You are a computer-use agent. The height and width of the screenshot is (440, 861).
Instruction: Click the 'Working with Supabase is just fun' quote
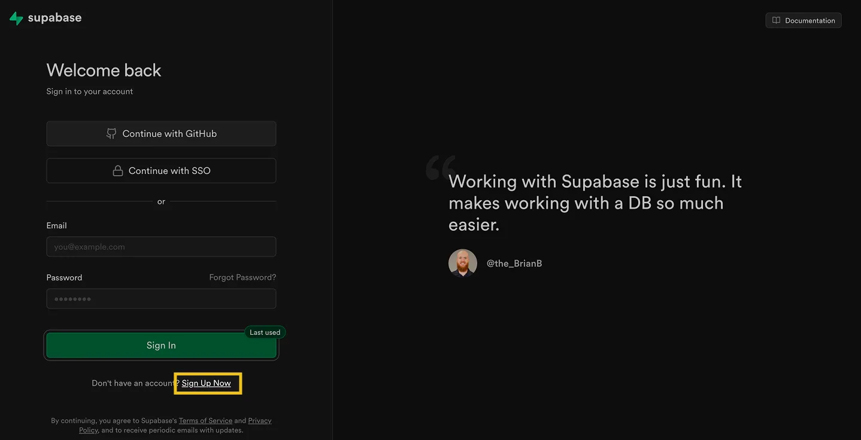pyautogui.click(x=595, y=203)
